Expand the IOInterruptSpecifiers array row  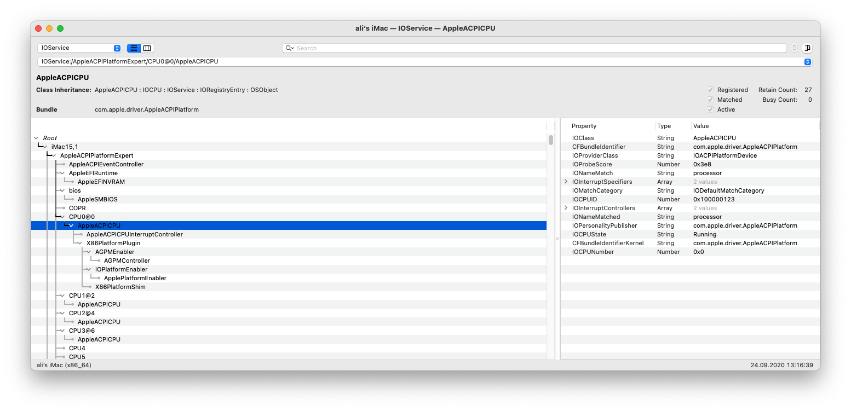pos(566,182)
